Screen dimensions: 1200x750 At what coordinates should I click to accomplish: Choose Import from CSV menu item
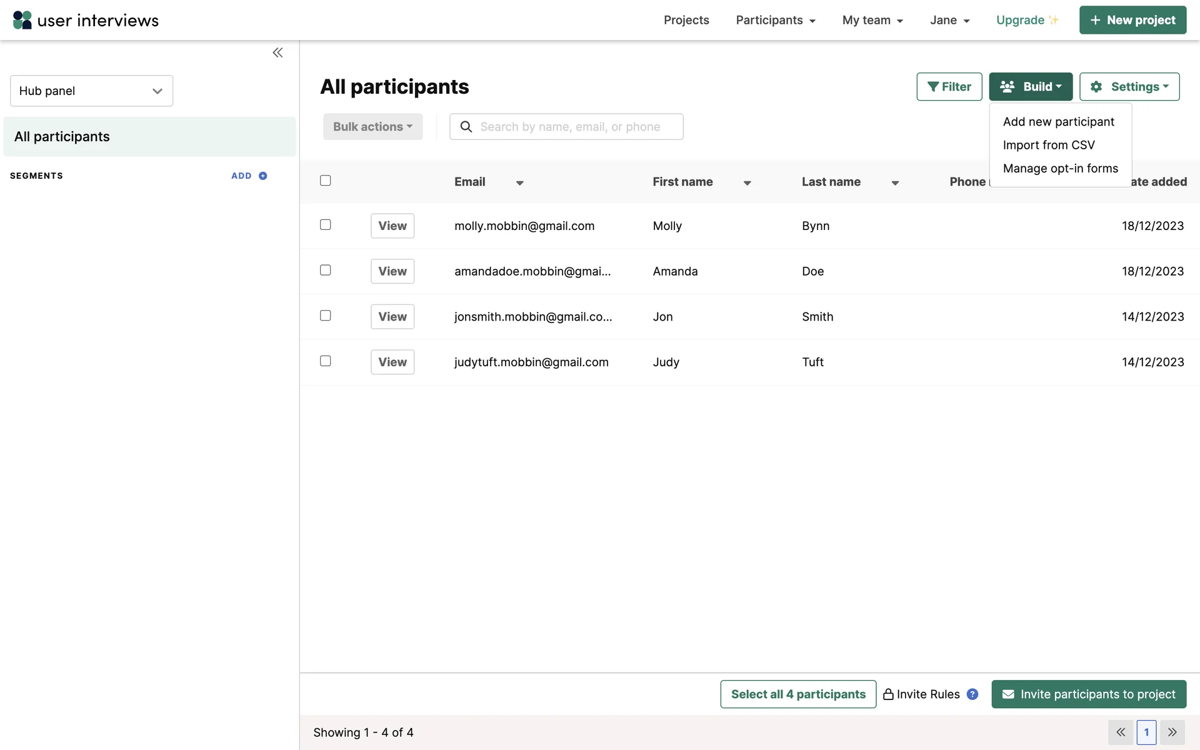pyautogui.click(x=1049, y=145)
